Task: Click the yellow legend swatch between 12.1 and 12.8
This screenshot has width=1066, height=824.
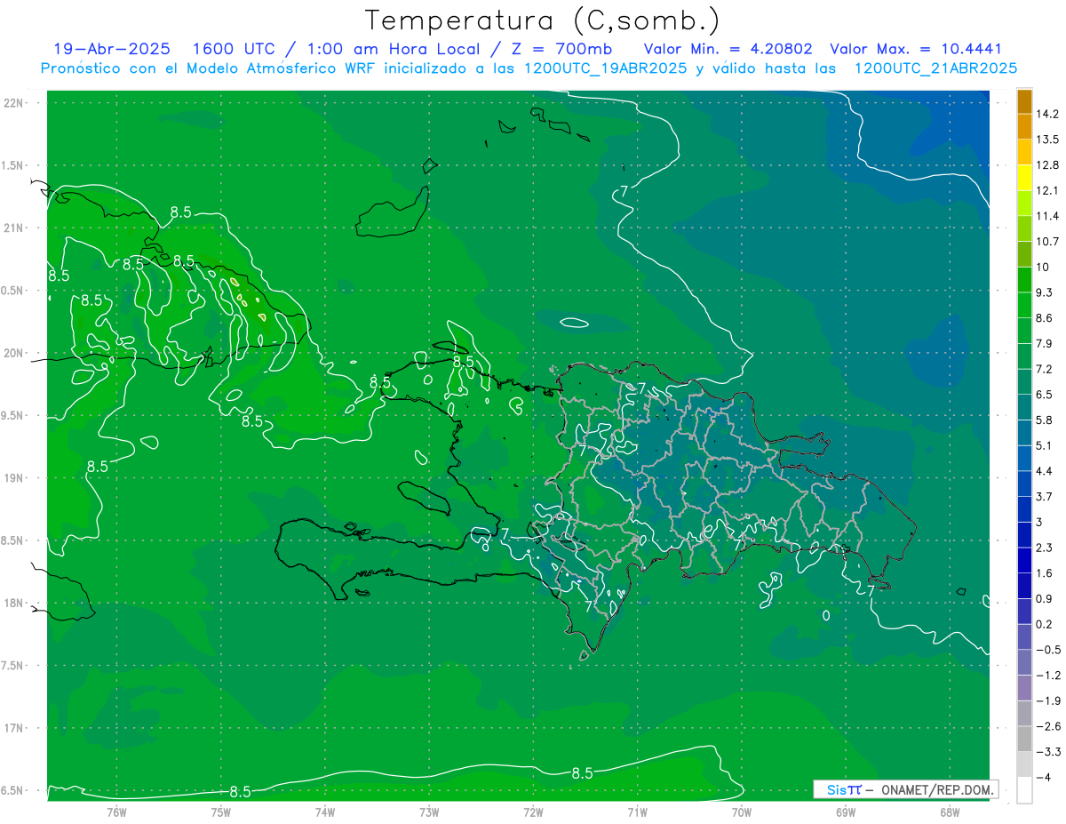Action: [1025, 178]
